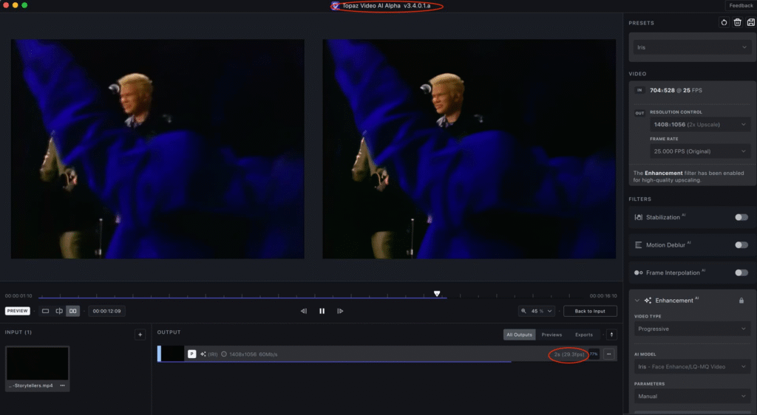Save preset using the floppy disk icon
Screen dimensions: 757x415
pos(750,23)
